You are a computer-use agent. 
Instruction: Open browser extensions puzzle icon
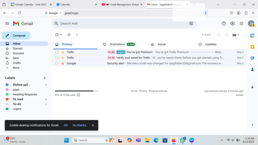(246, 13)
